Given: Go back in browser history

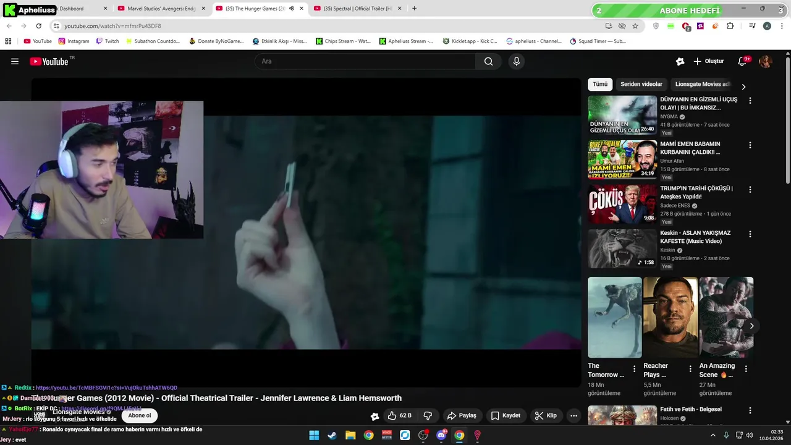Looking at the screenshot, I should [9, 26].
